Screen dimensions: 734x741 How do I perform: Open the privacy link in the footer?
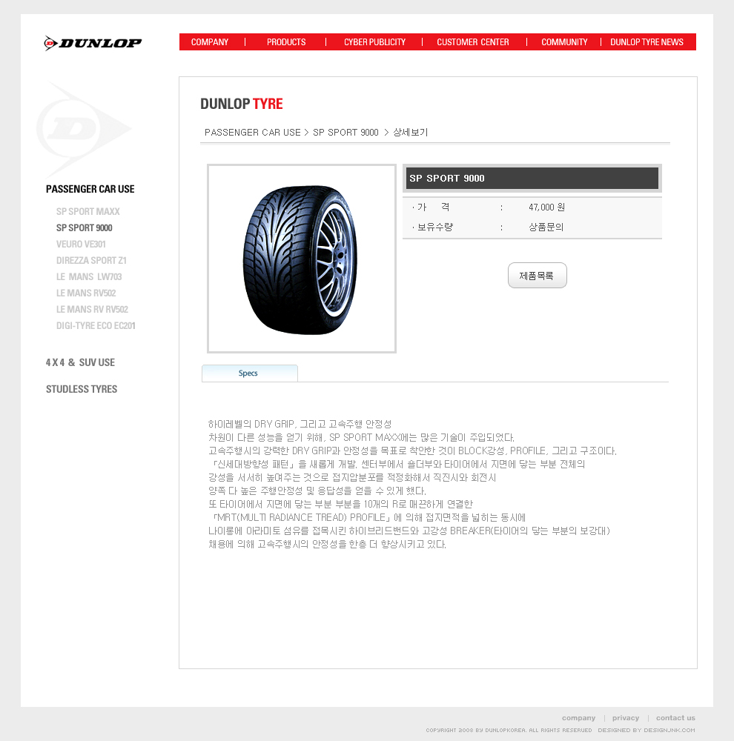625,718
